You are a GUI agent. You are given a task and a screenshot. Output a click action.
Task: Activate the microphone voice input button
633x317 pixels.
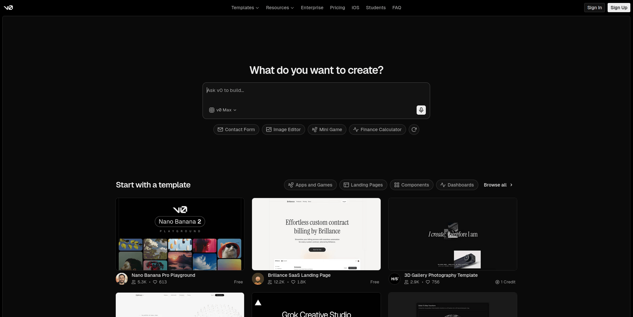point(421,110)
